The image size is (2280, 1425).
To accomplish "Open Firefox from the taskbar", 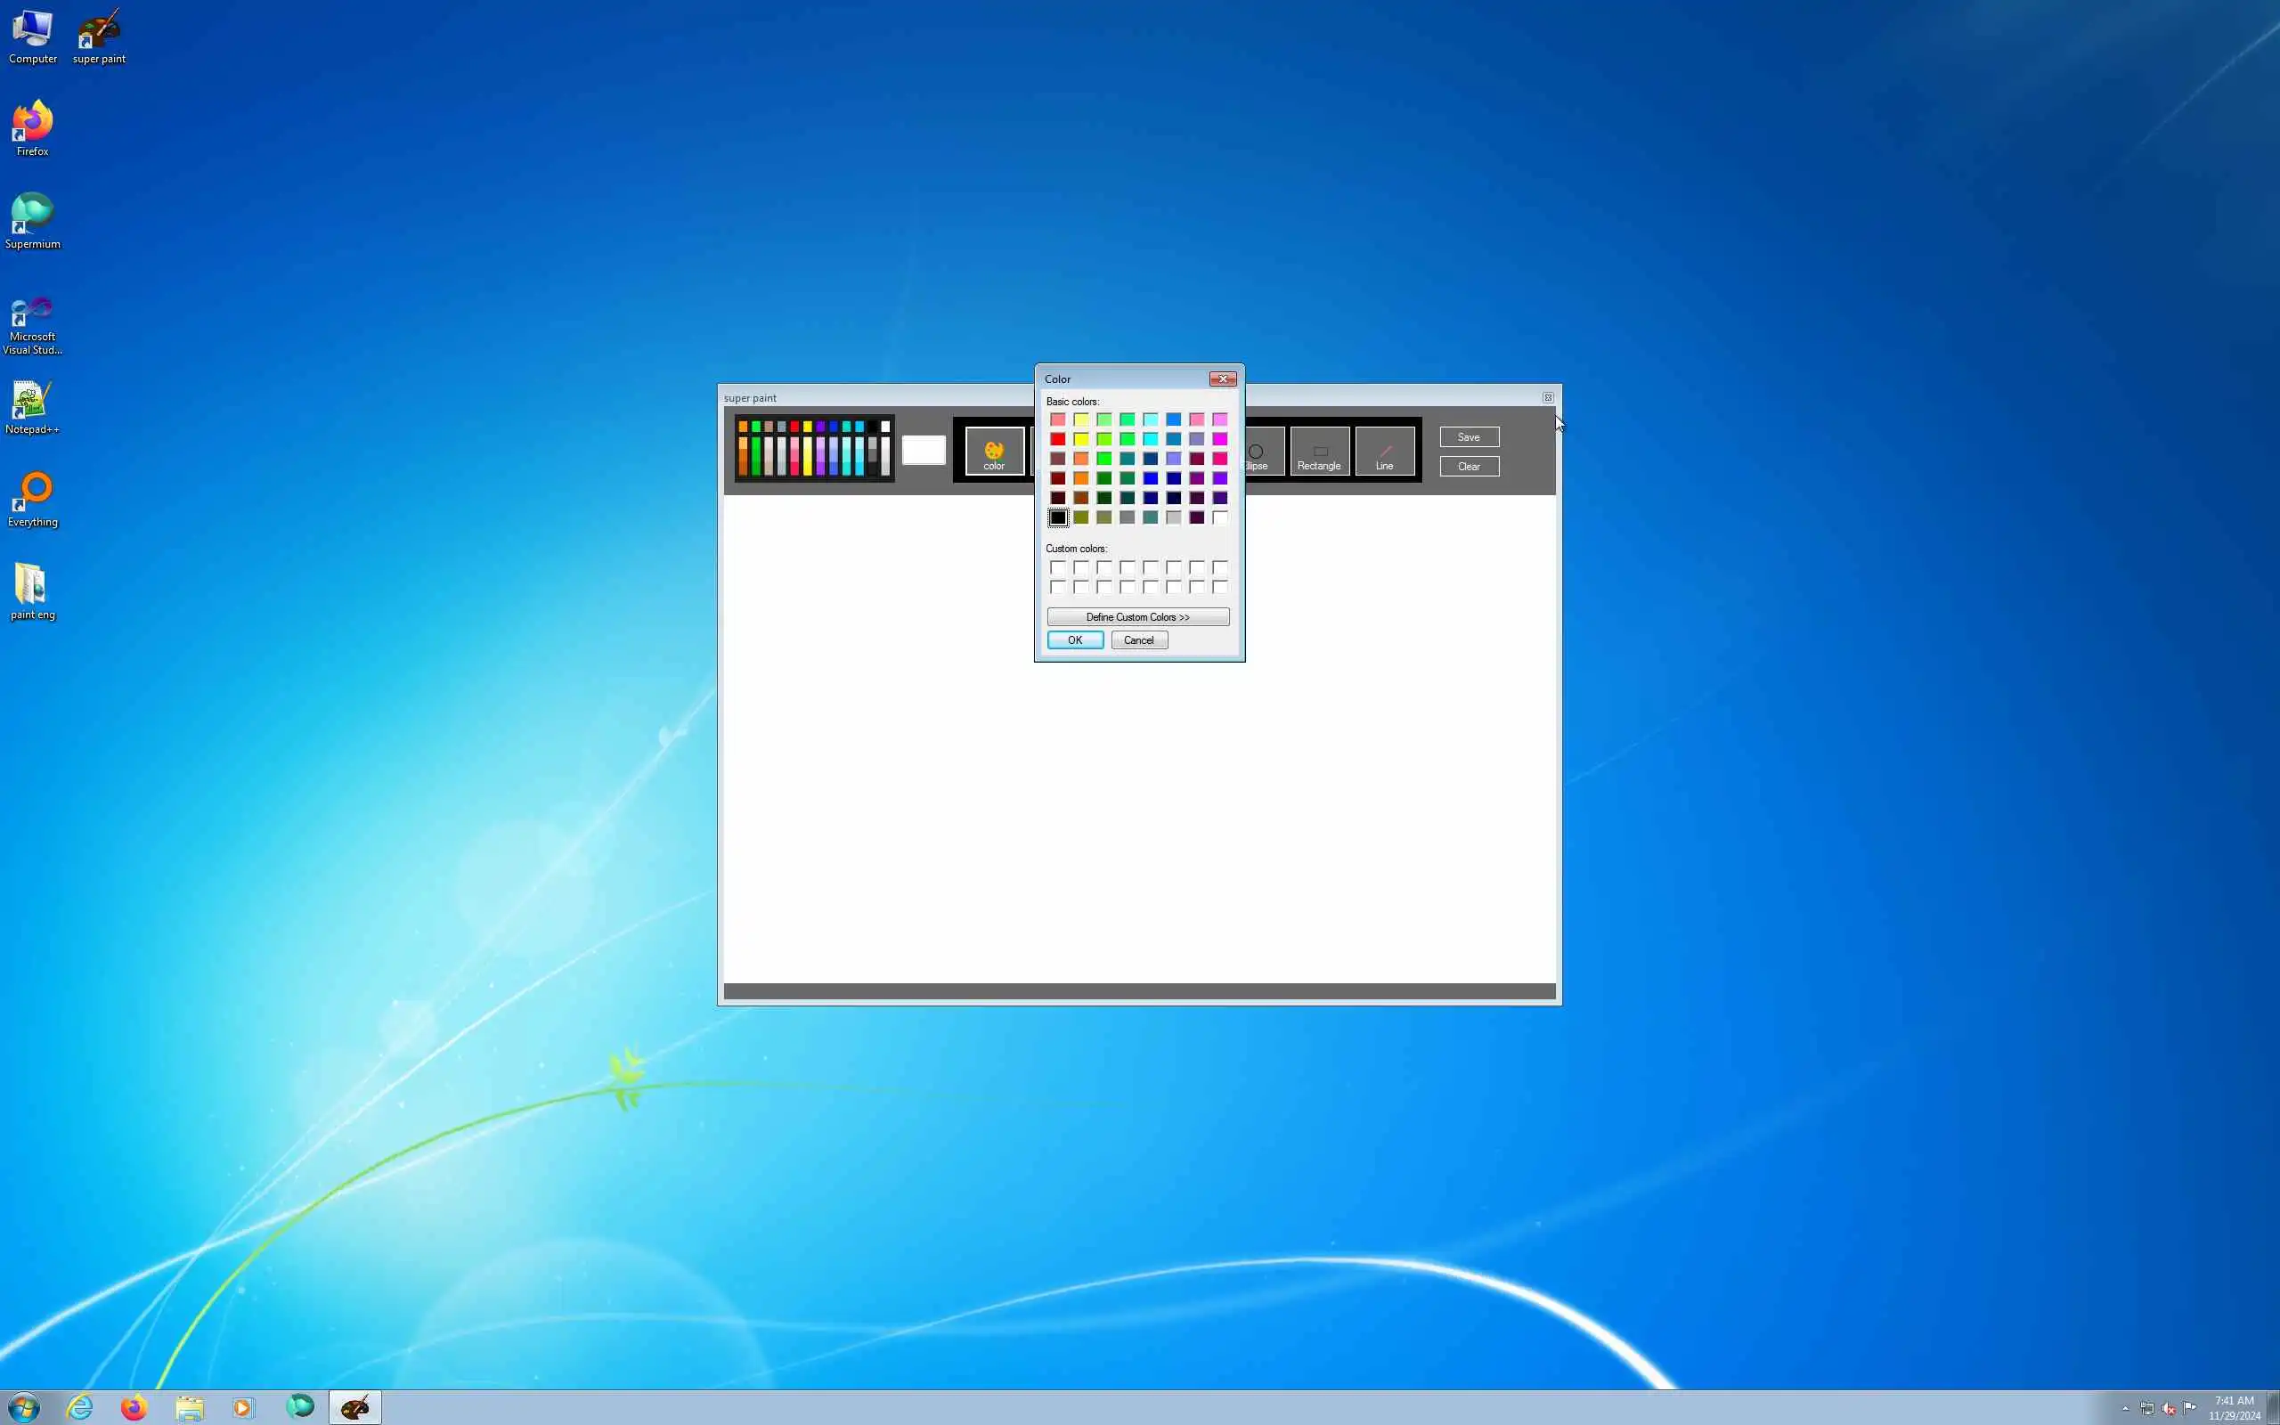I will click(x=134, y=1407).
